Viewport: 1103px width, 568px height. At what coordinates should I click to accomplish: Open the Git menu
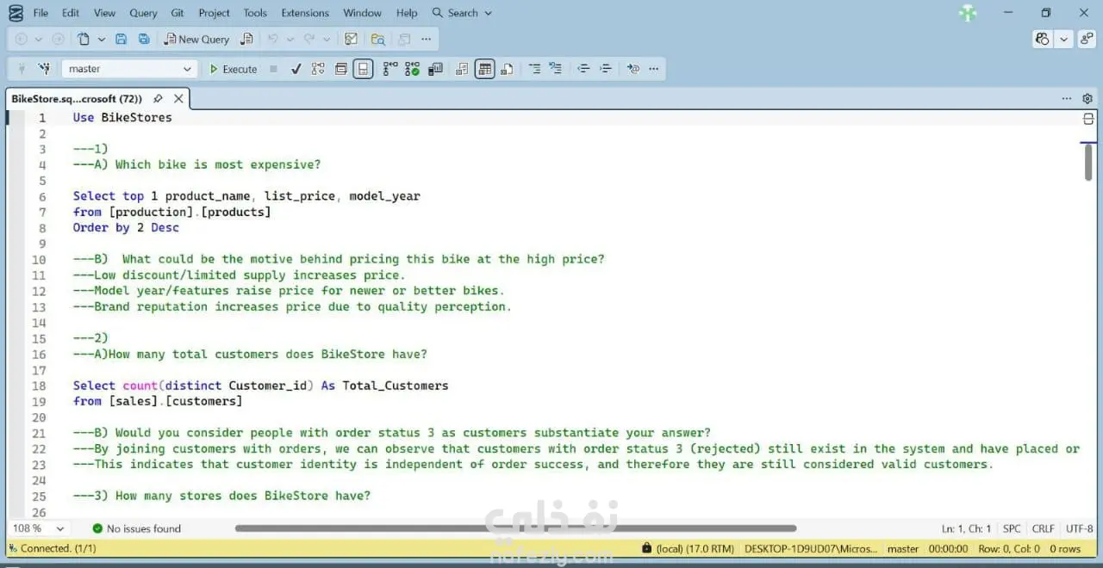(178, 13)
